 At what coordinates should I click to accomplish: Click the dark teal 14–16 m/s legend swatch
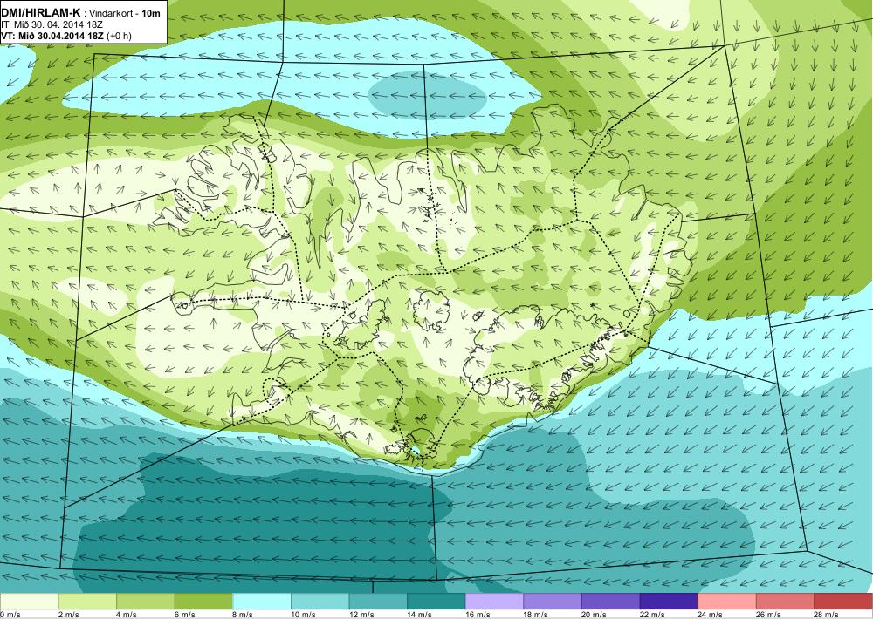(436, 602)
